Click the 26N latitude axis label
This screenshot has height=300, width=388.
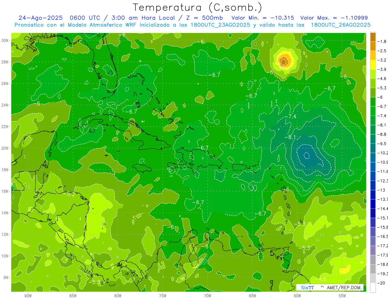coord(5,83)
